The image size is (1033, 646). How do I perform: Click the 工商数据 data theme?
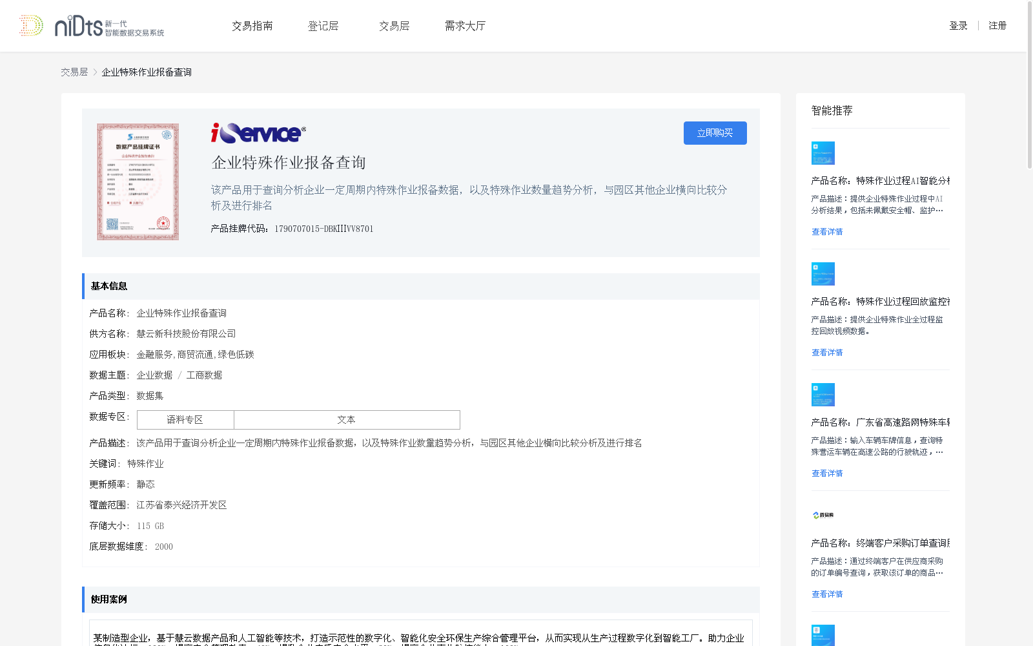pyautogui.click(x=204, y=375)
